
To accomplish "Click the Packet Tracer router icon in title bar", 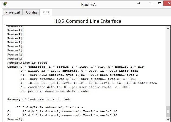I will click(5, 4).
